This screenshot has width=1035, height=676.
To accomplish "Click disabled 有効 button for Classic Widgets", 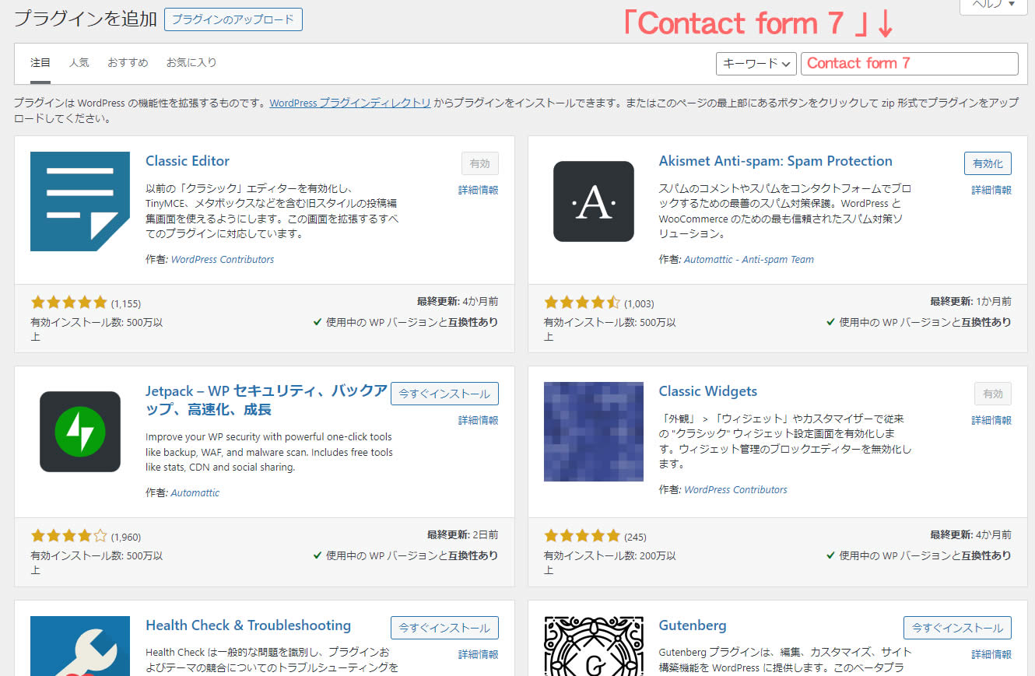I will click(993, 394).
